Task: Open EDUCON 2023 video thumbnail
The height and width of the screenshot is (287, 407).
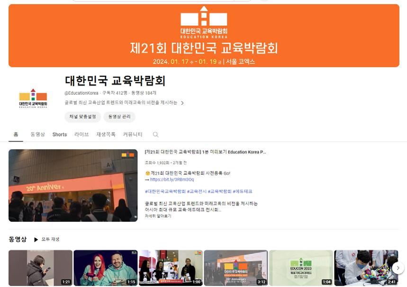Action: tap(301, 268)
